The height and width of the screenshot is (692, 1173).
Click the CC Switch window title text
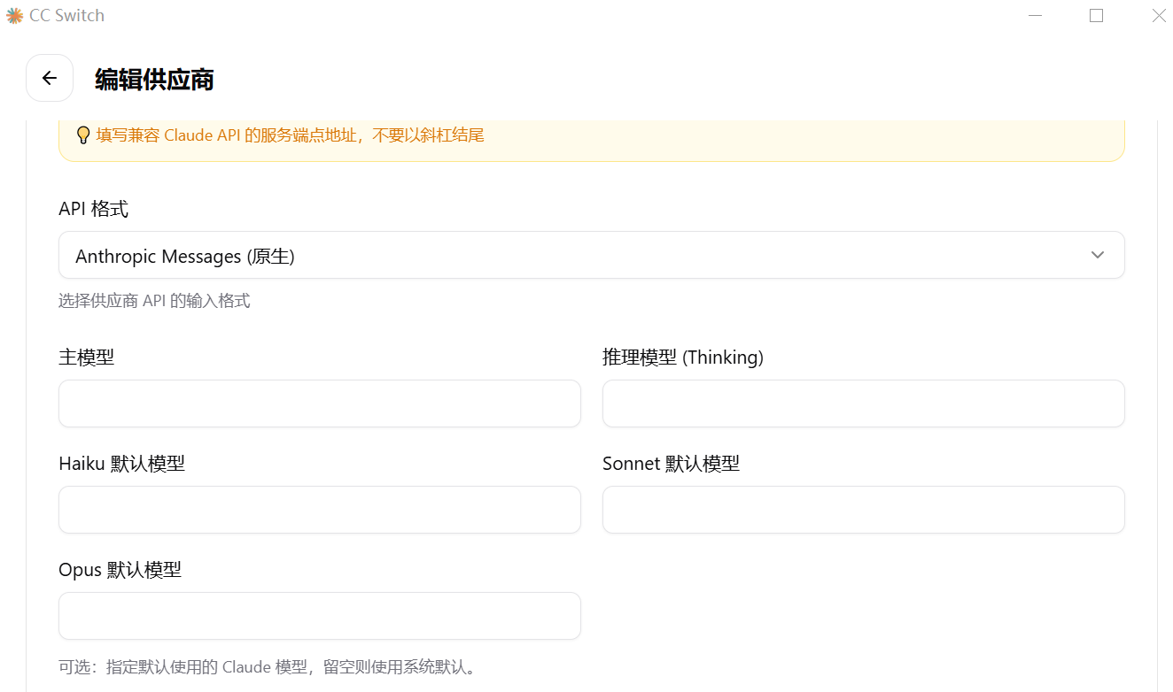click(66, 15)
